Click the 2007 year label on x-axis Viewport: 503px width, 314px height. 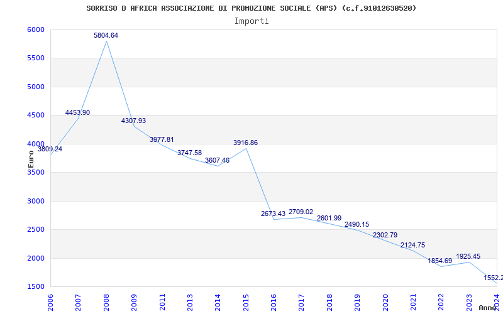[x=79, y=302]
